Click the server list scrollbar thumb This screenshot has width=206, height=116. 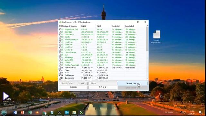(147, 39)
